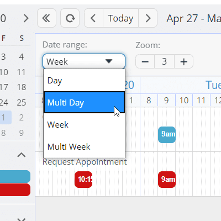
Task: Go to previous week with left arrow
Action: click(x=93, y=18)
